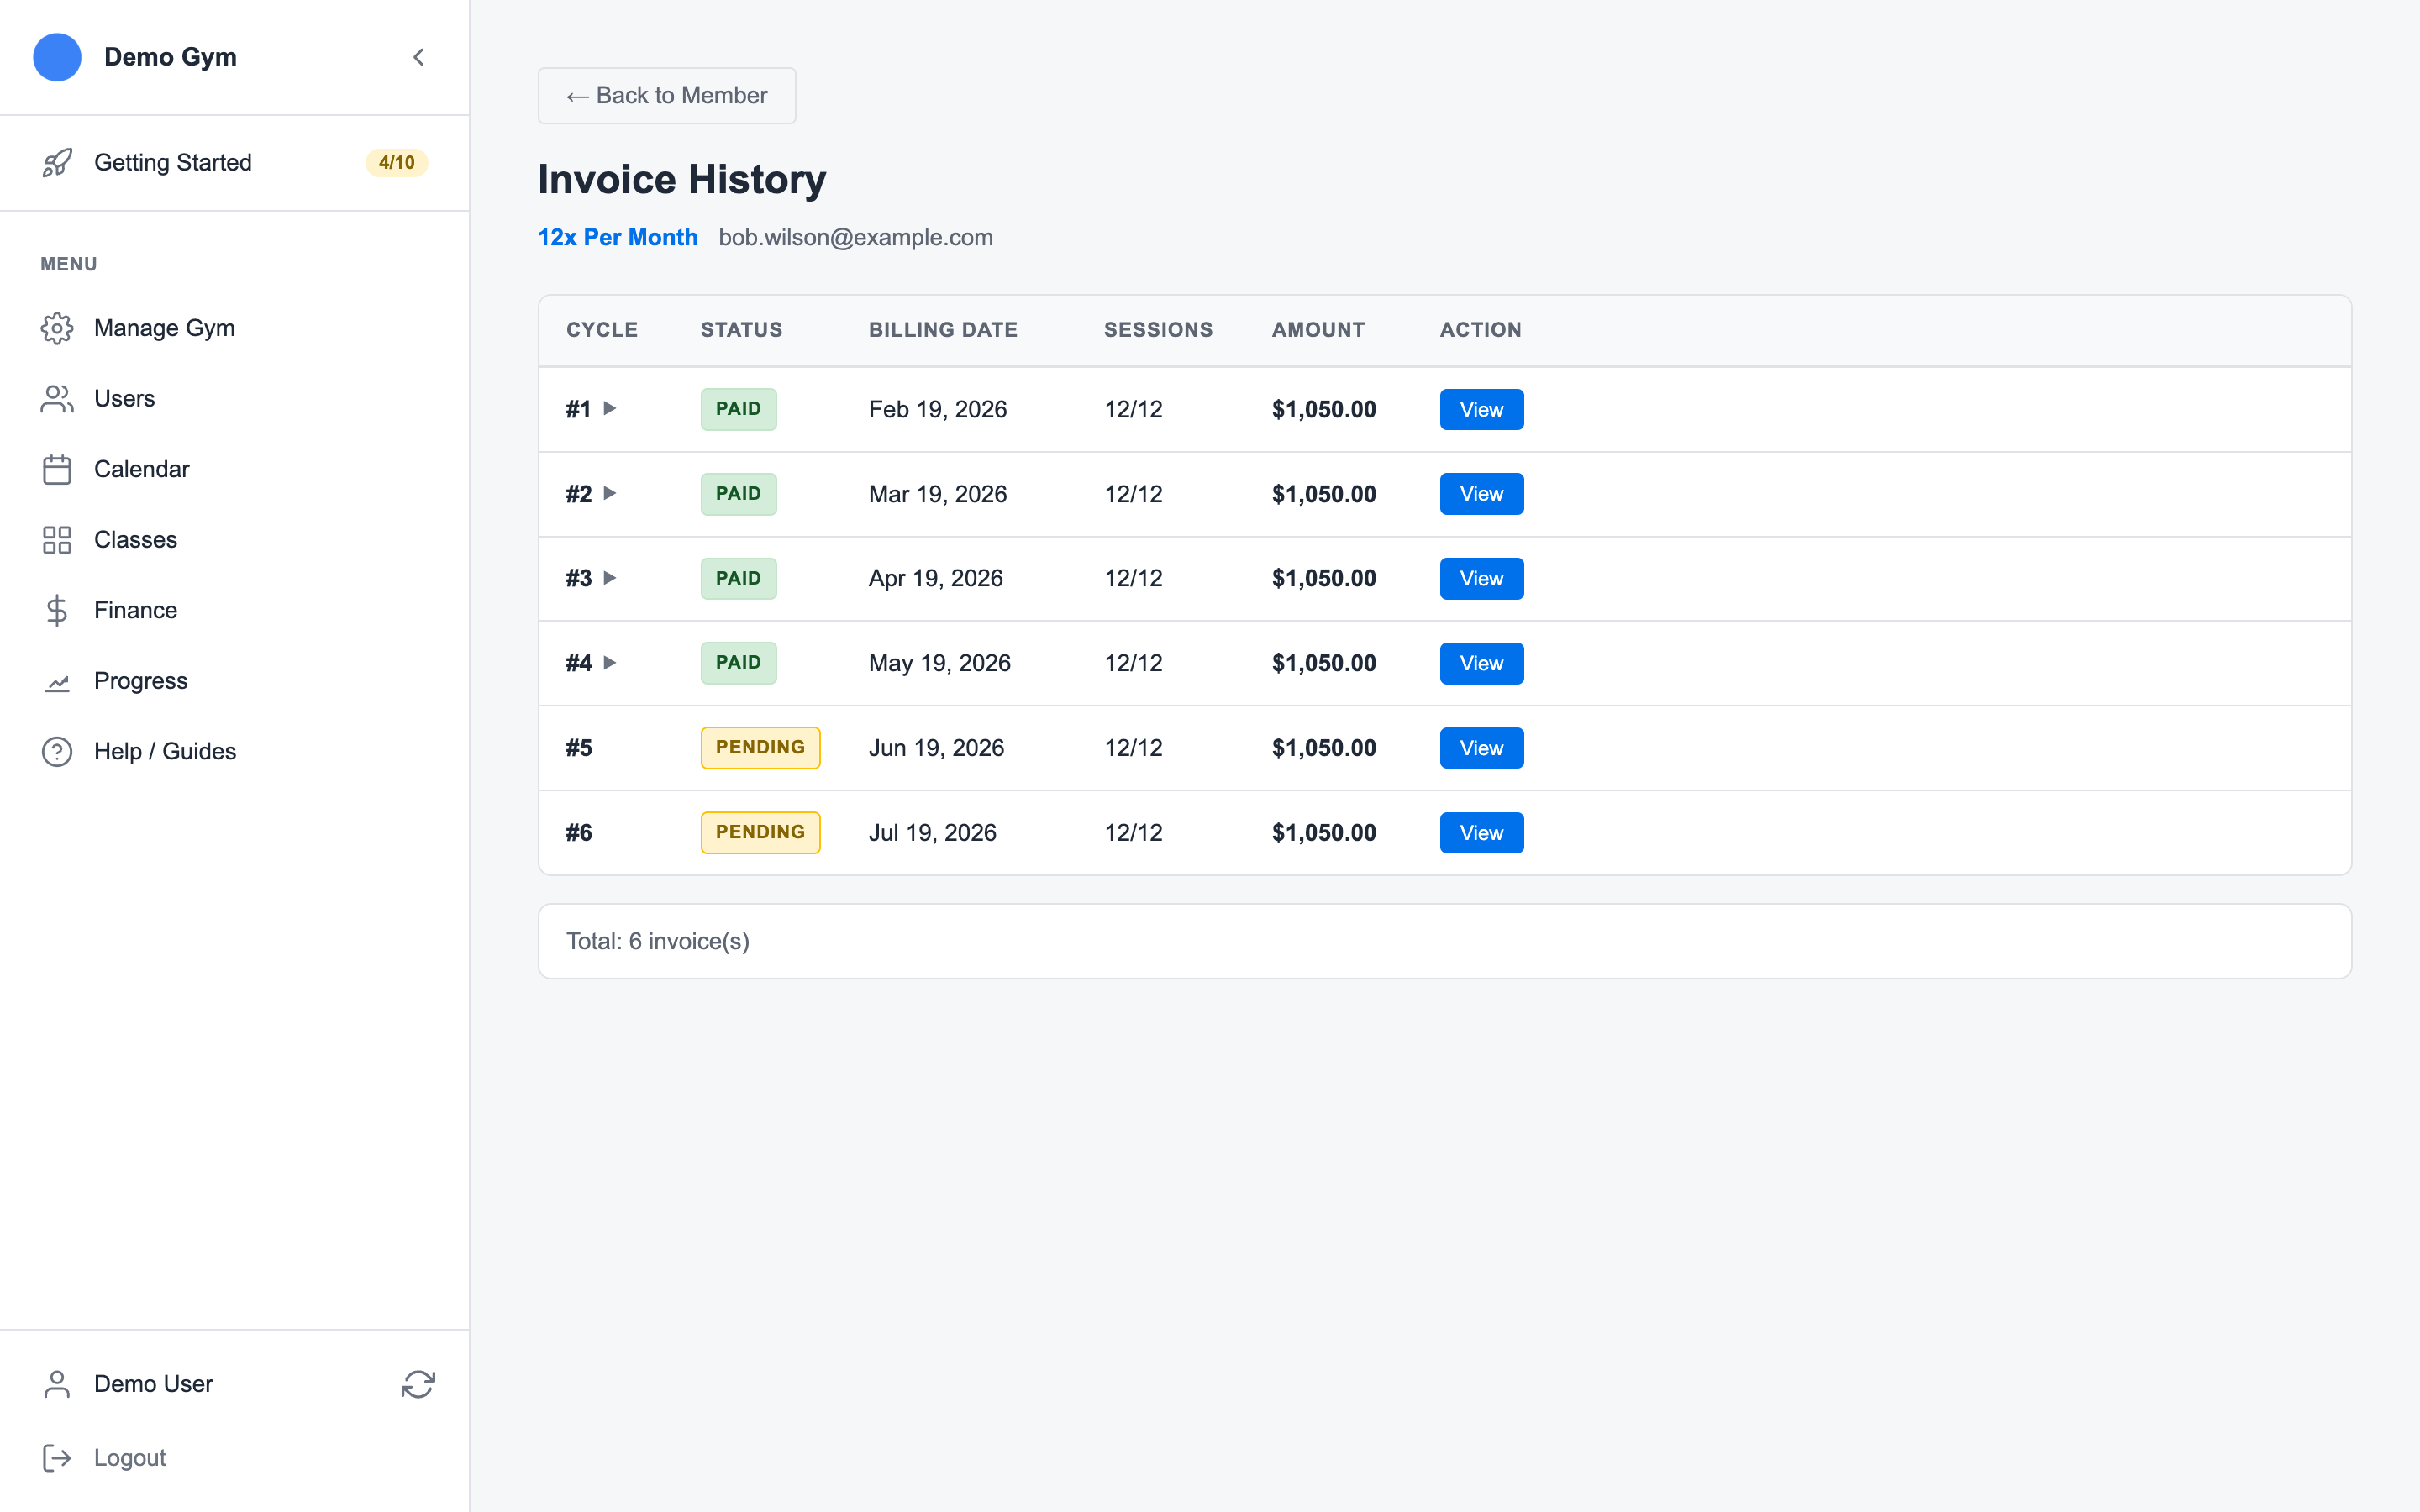The width and height of the screenshot is (2420, 1512).
Task: Click the Back to Member button
Action: click(x=667, y=96)
